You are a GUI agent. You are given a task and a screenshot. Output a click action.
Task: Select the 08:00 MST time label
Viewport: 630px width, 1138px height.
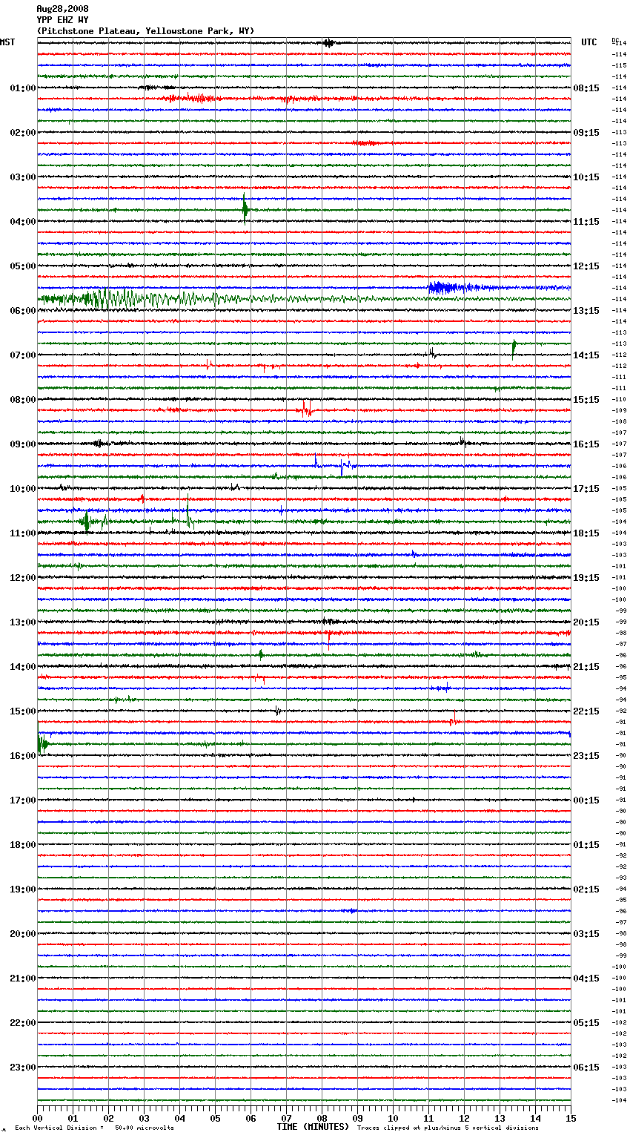pos(23,400)
